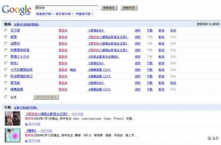Image resolution: width=221 pixels, height=145 pixels.
Task: Click 歌词 for song 说爱你
Action: (x=161, y=43)
